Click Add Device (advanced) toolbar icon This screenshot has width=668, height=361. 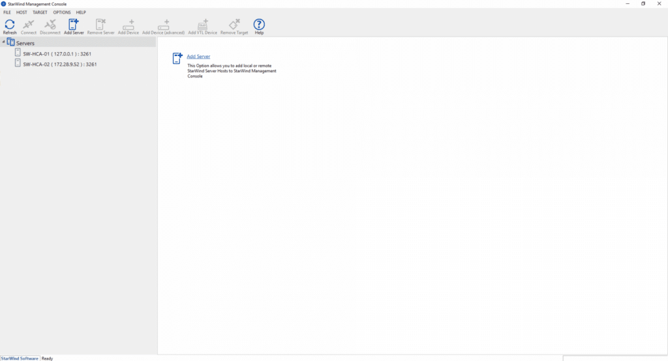click(x=164, y=24)
